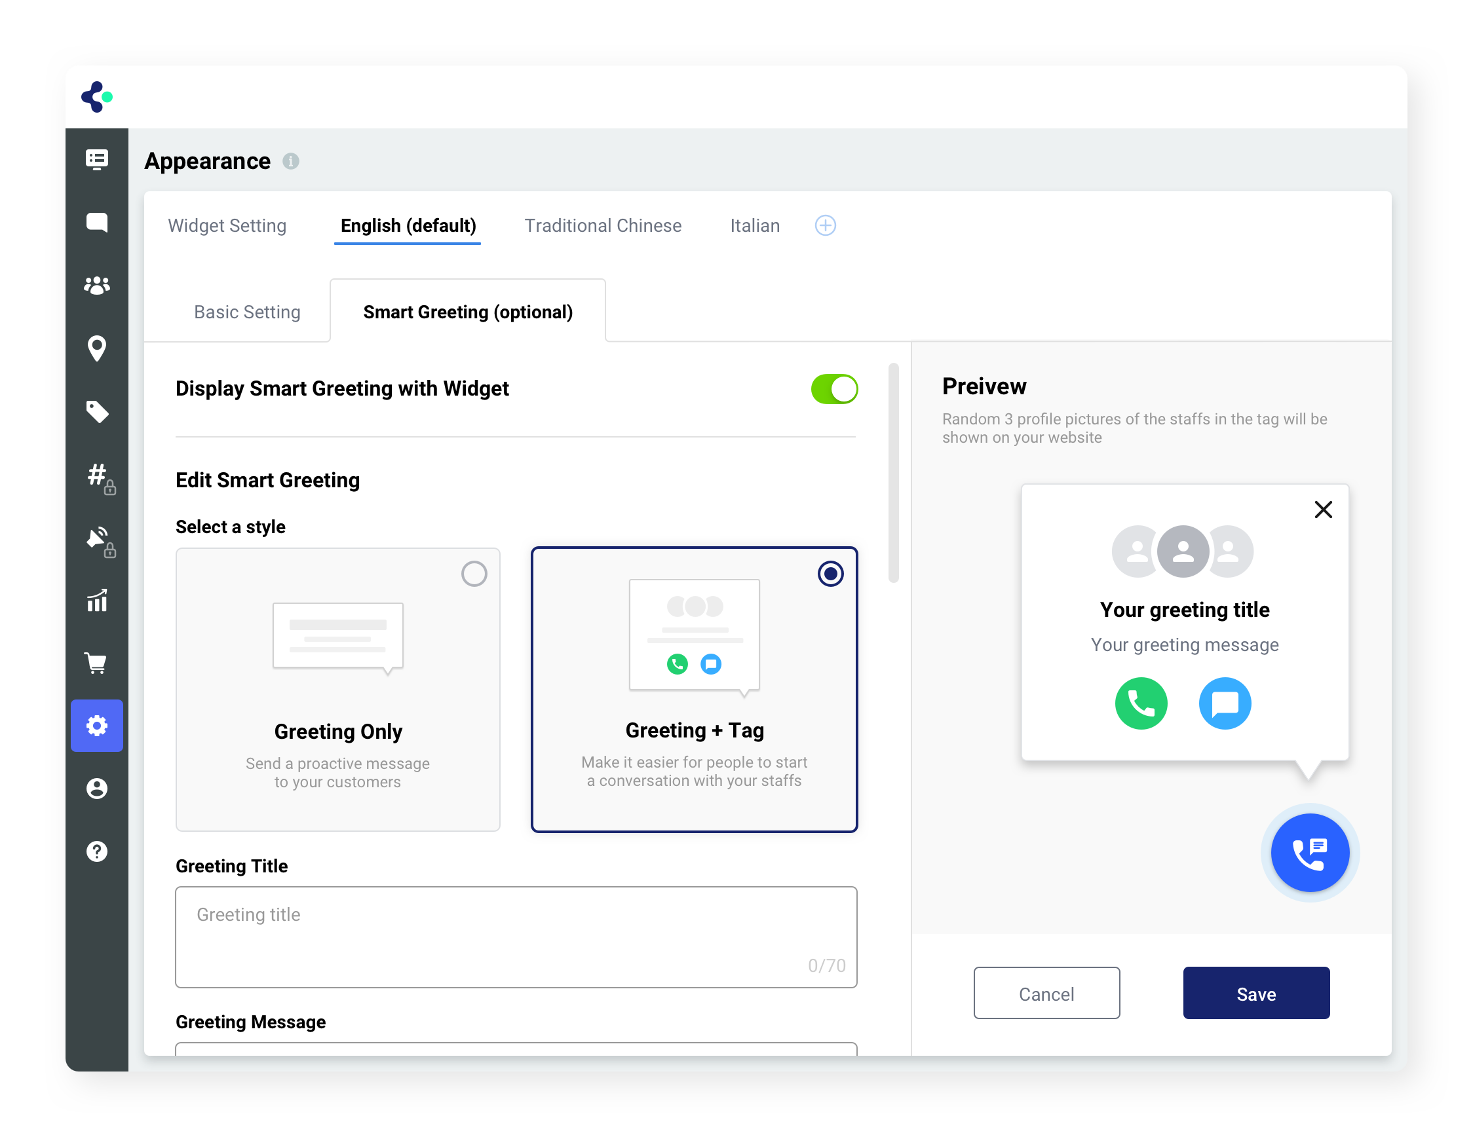Click the Save button

coord(1255,994)
